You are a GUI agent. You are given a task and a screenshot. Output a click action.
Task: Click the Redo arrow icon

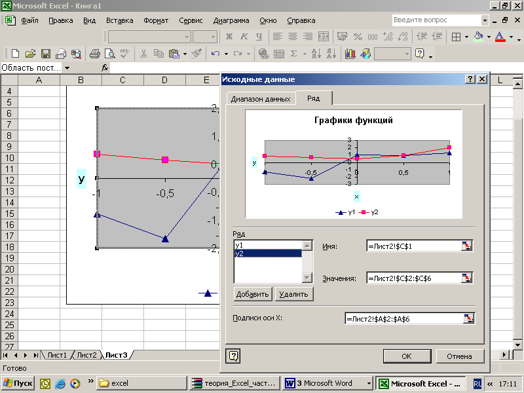pos(238,54)
